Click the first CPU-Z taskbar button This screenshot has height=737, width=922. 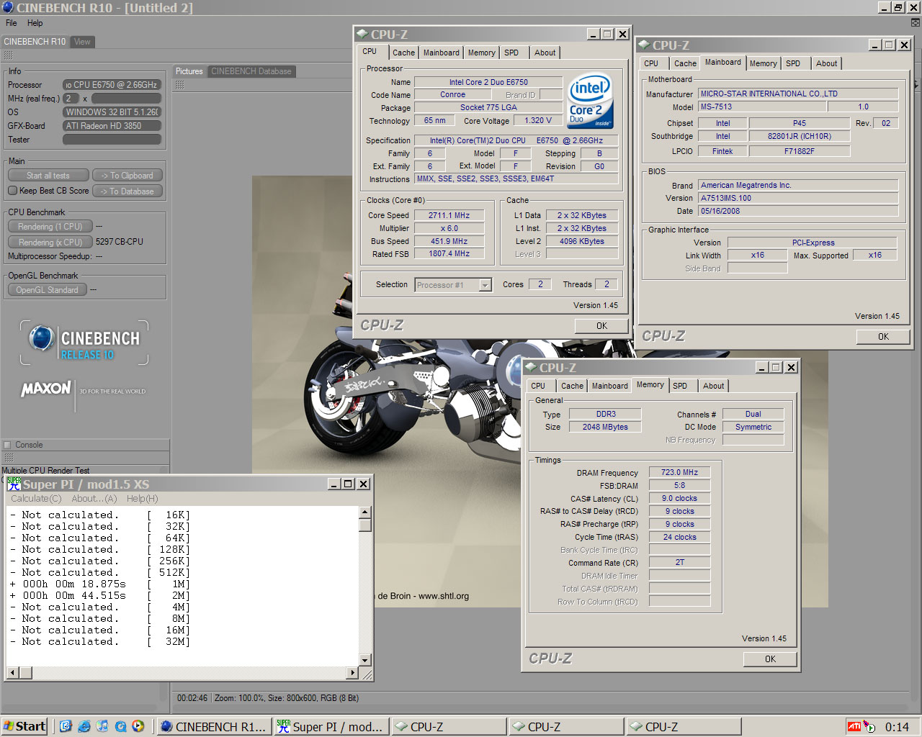tap(449, 727)
